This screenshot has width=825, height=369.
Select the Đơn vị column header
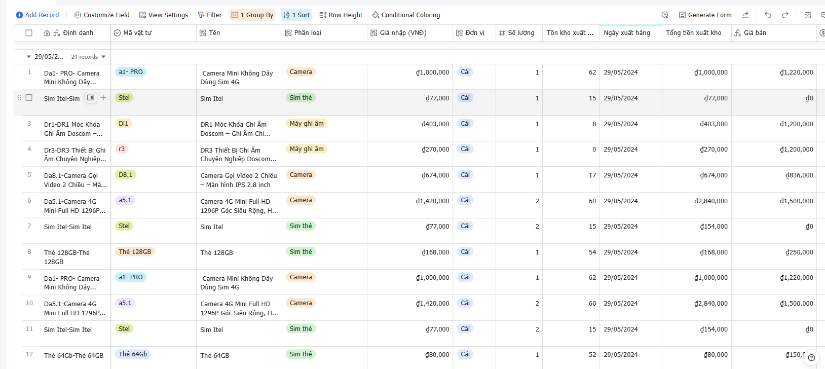click(x=474, y=33)
